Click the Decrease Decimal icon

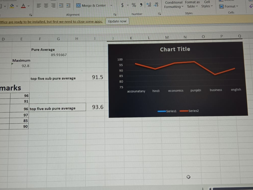[156, 5]
